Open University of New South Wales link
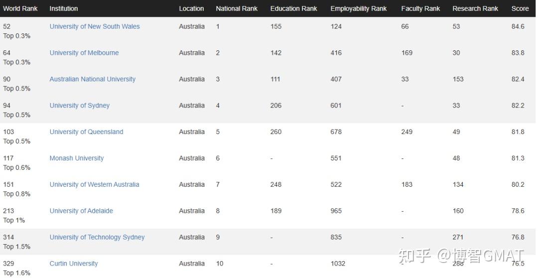Screen dimensions: 538x278 pyautogui.click(x=95, y=26)
